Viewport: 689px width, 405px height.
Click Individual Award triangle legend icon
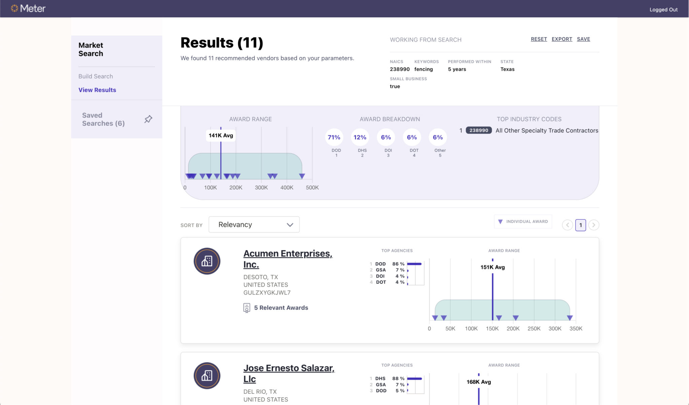[500, 221]
